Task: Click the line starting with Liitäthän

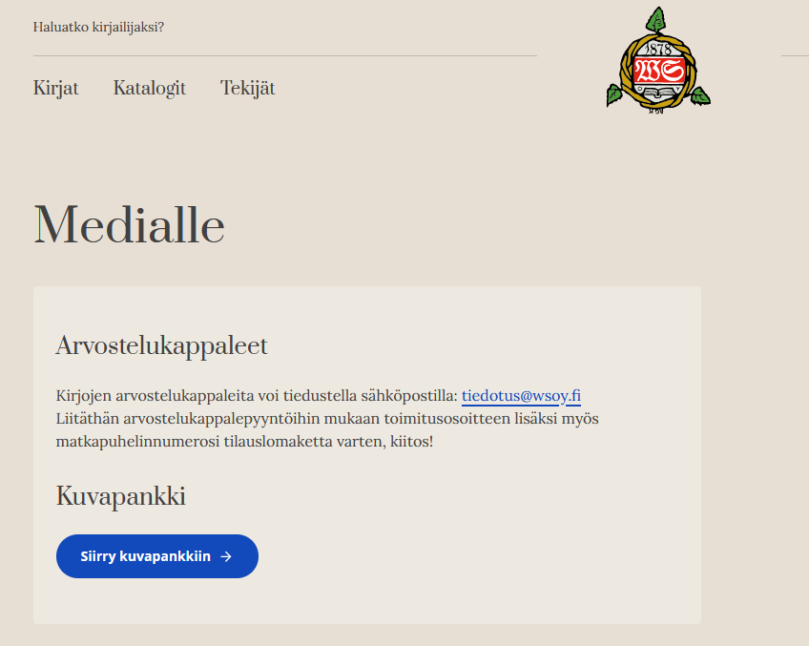Action: tap(327, 418)
